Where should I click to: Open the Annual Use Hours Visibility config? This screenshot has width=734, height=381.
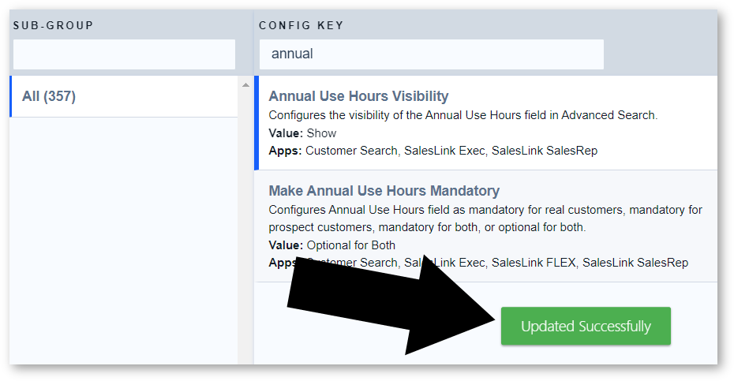358,96
